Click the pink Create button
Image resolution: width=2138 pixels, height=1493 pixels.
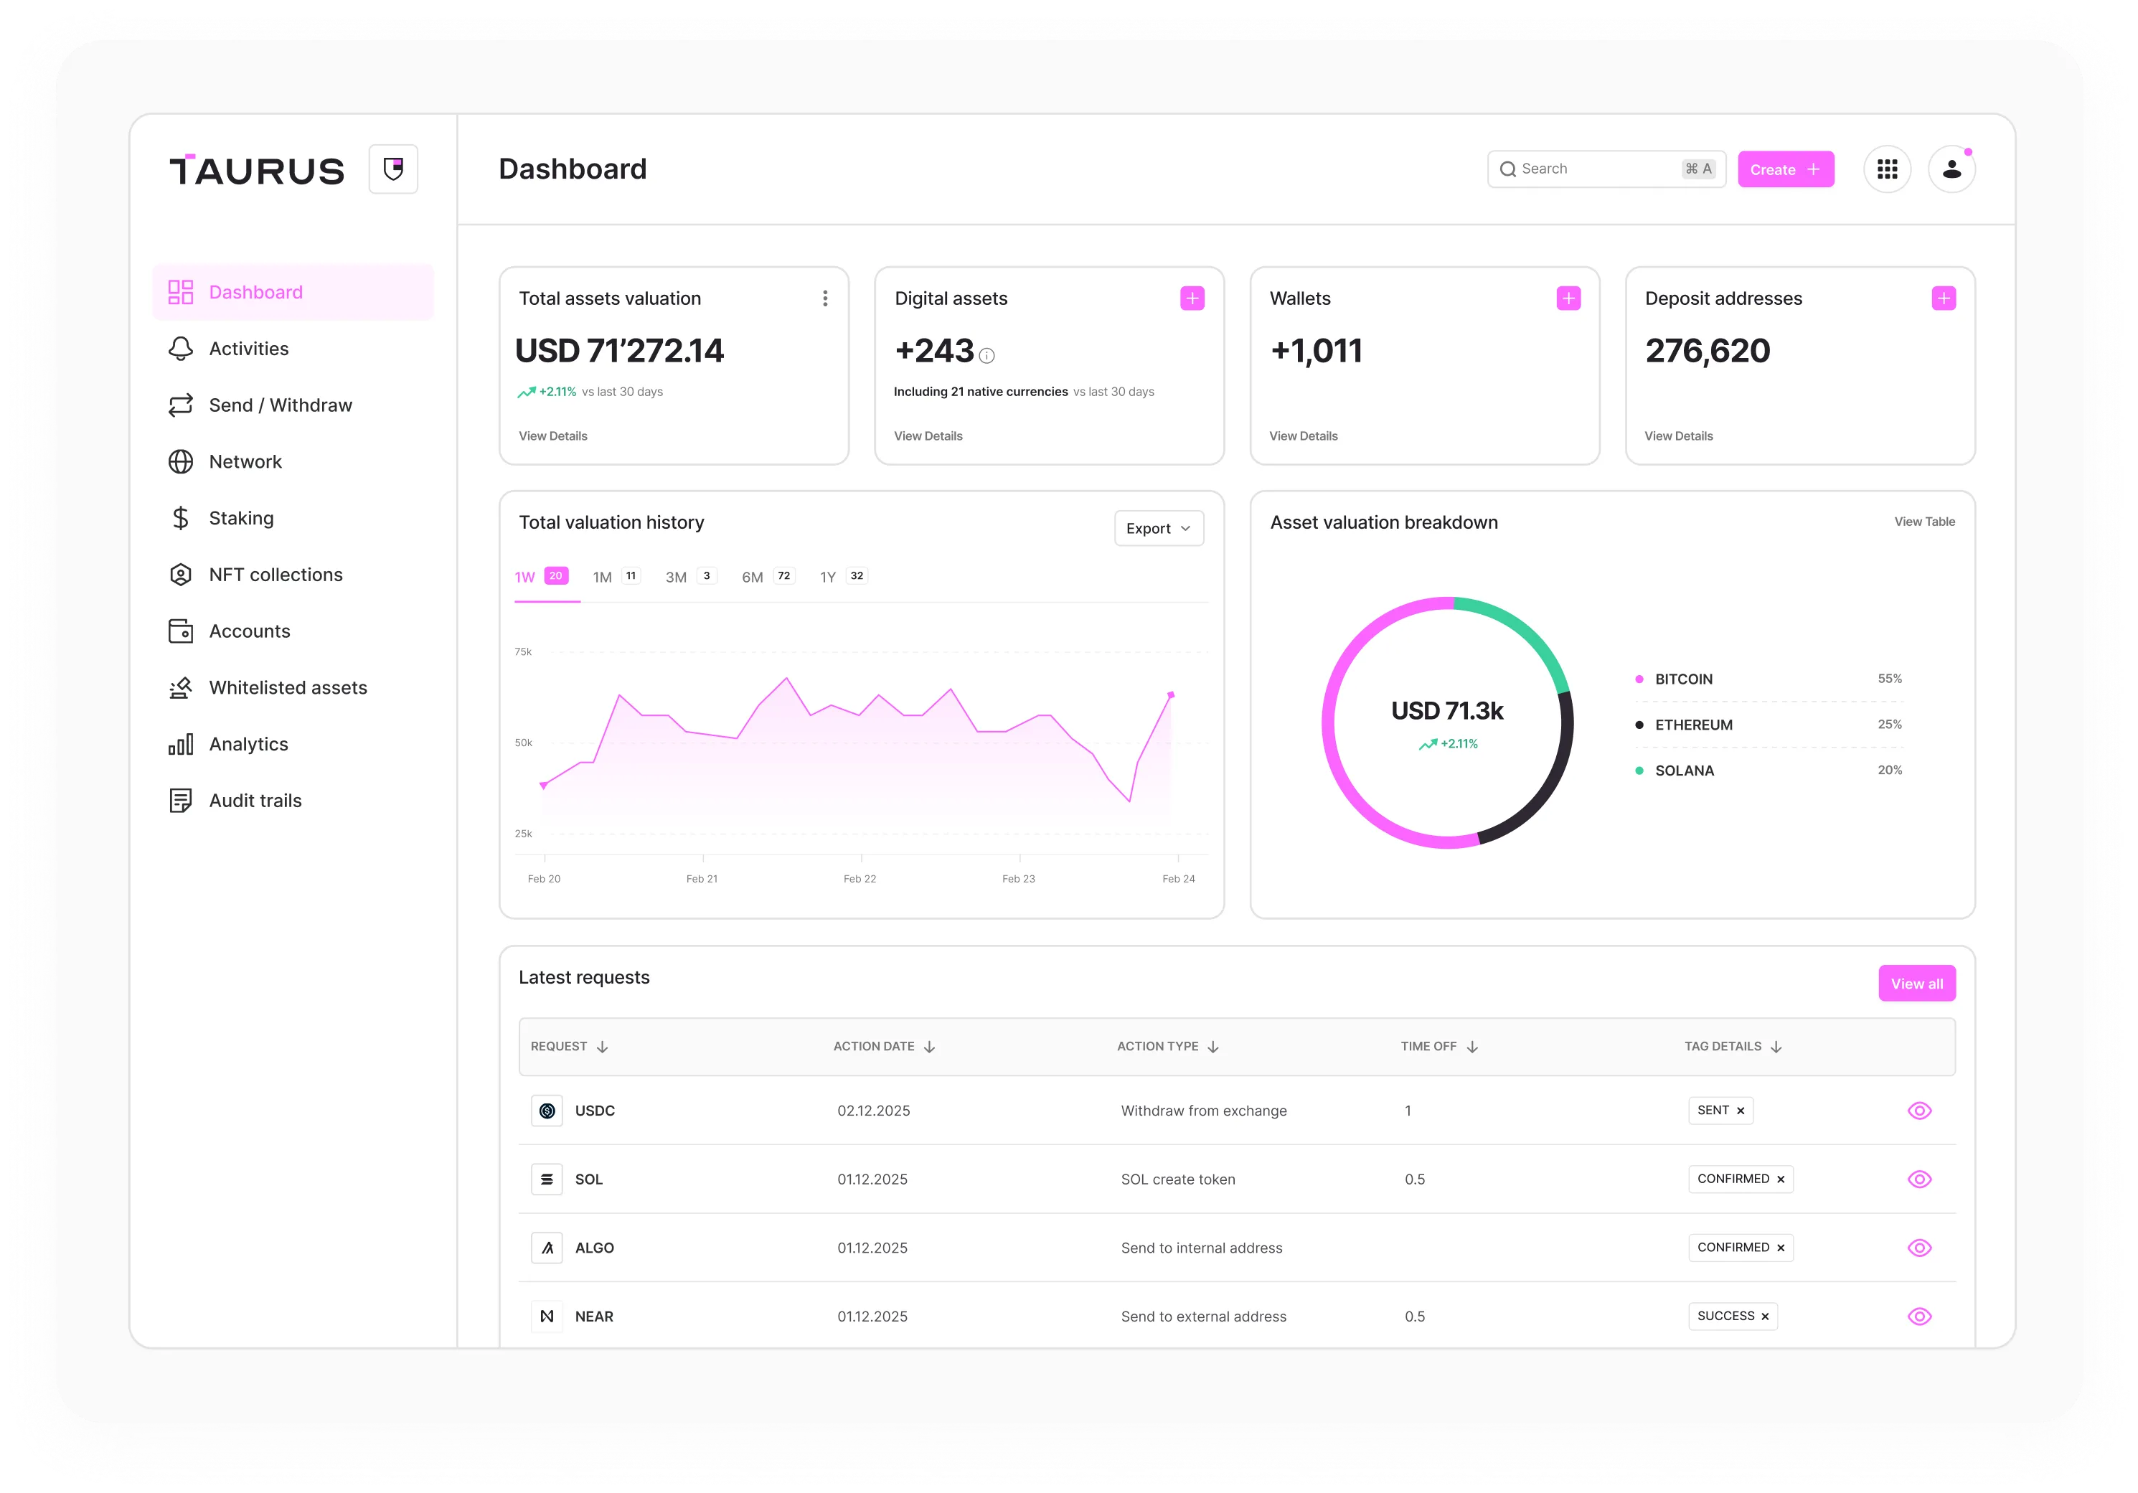click(x=1785, y=169)
